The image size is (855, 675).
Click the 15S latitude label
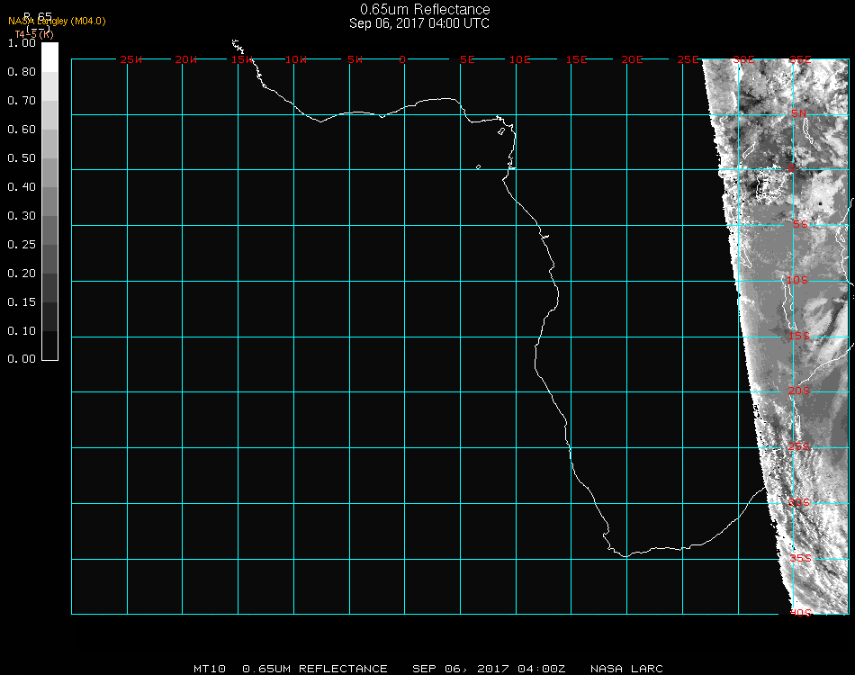coord(799,336)
